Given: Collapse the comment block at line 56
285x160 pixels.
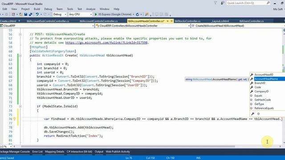Looking at the screenshot, I should click(20, 35).
